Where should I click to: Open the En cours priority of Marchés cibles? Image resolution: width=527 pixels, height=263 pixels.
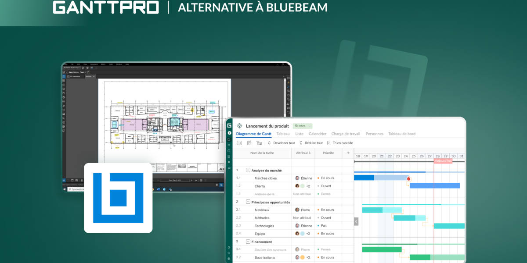point(325,178)
